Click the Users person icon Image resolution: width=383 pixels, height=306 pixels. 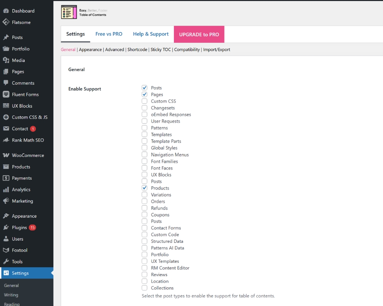(x=6, y=239)
